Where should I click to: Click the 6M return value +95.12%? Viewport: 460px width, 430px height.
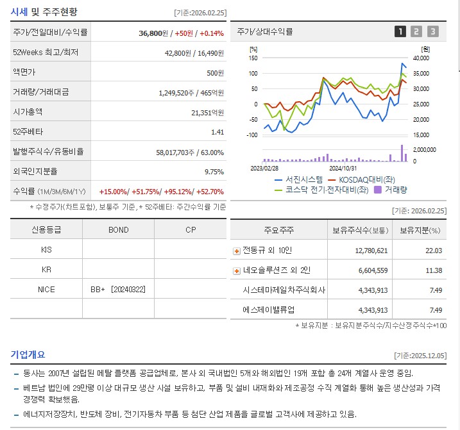pos(178,192)
